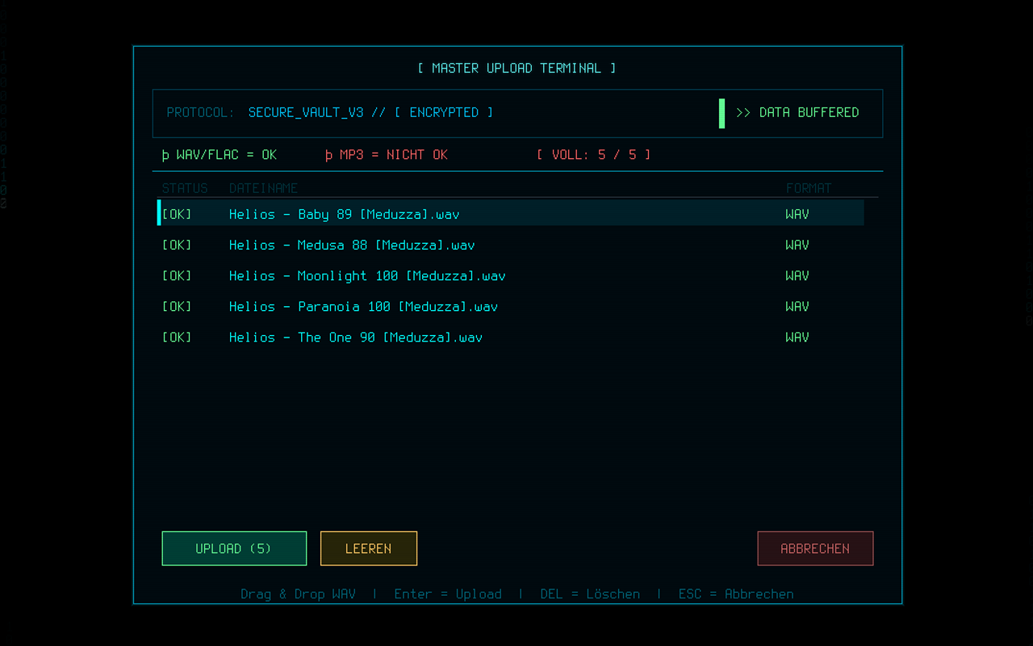
Task: Toggle the OK status for Helios - The One 90
Action: coord(176,337)
